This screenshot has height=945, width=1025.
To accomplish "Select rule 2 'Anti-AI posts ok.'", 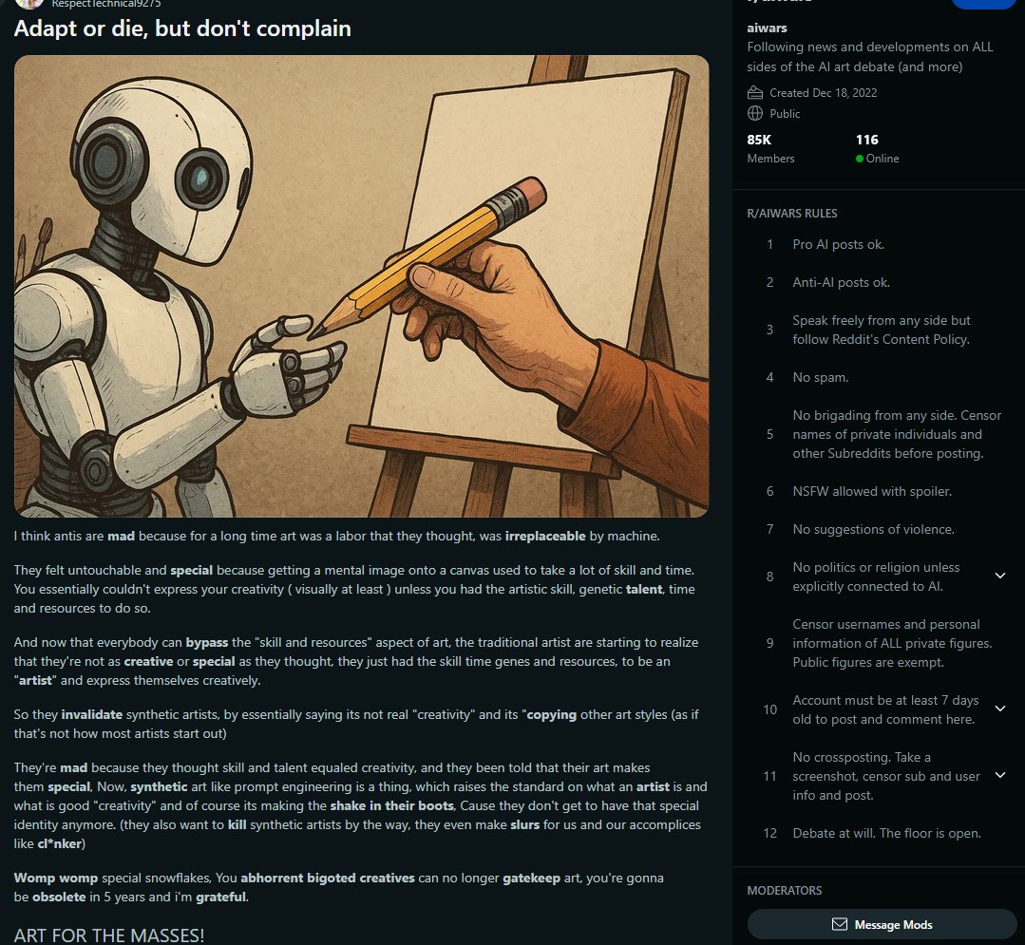I will pos(842,282).
